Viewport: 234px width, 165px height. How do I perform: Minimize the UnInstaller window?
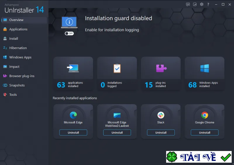pyautogui.click(x=216, y=4)
